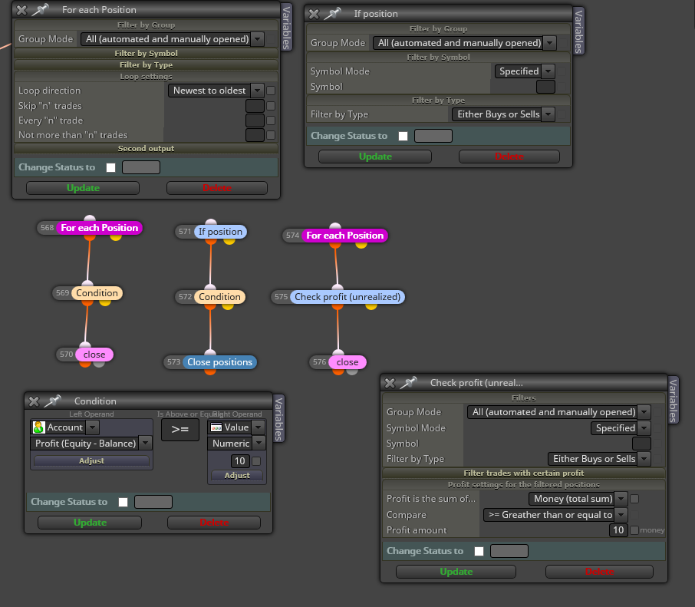The image size is (695, 607).
Task: Open Variables tab on Check profit panel
Action: [673, 401]
